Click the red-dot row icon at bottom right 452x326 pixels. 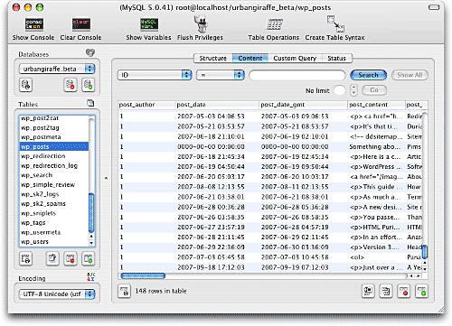click(404, 292)
